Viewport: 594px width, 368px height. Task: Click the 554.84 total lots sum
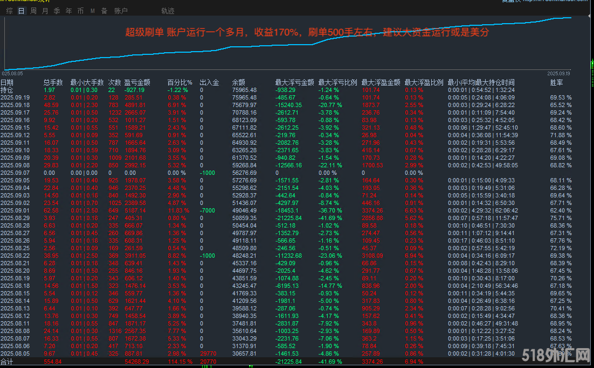(x=53, y=362)
